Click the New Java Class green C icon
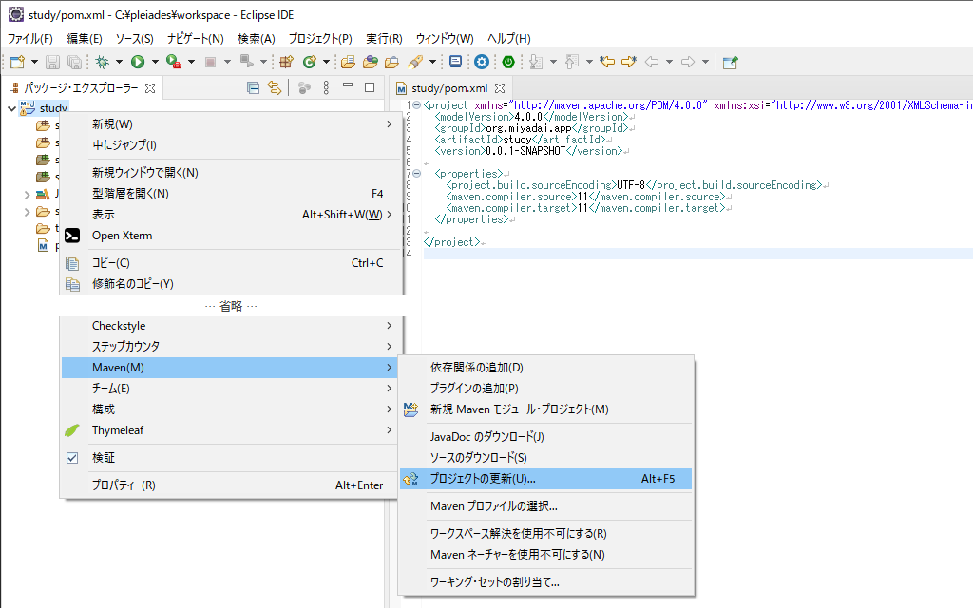The width and height of the screenshot is (973, 608). tap(309, 62)
